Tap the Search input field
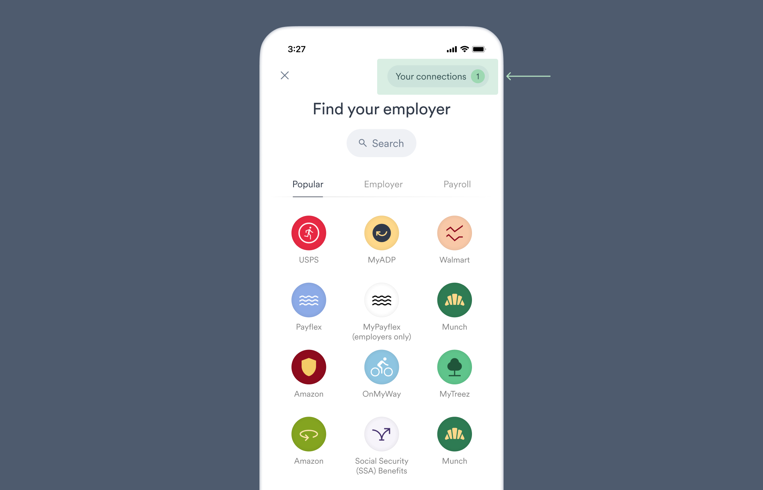The width and height of the screenshot is (763, 490). coord(381,143)
